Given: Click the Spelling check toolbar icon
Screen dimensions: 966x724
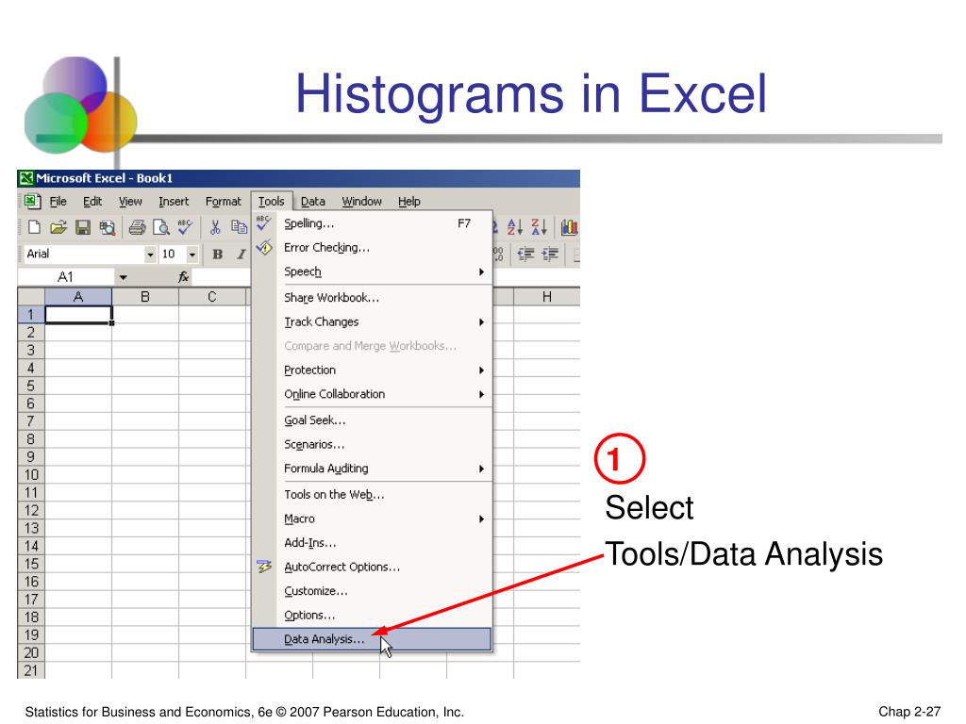Looking at the screenshot, I should pos(185,227).
